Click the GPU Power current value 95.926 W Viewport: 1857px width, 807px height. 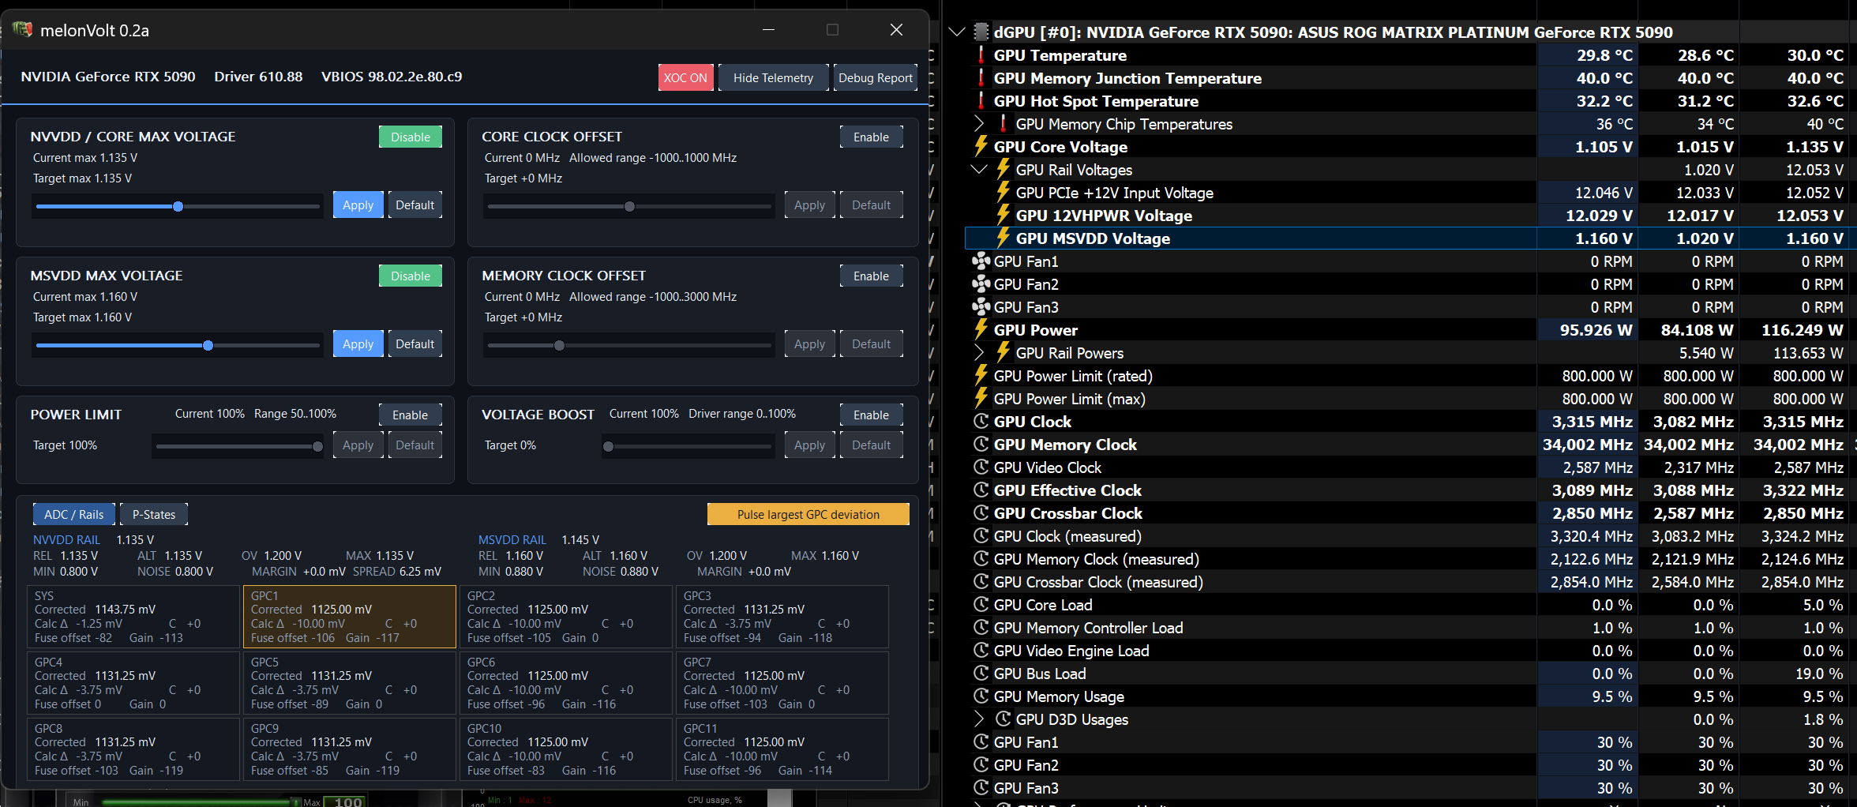click(x=1596, y=330)
